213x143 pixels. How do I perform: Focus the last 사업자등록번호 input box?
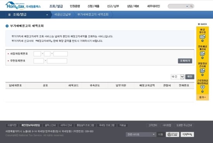[60, 54]
